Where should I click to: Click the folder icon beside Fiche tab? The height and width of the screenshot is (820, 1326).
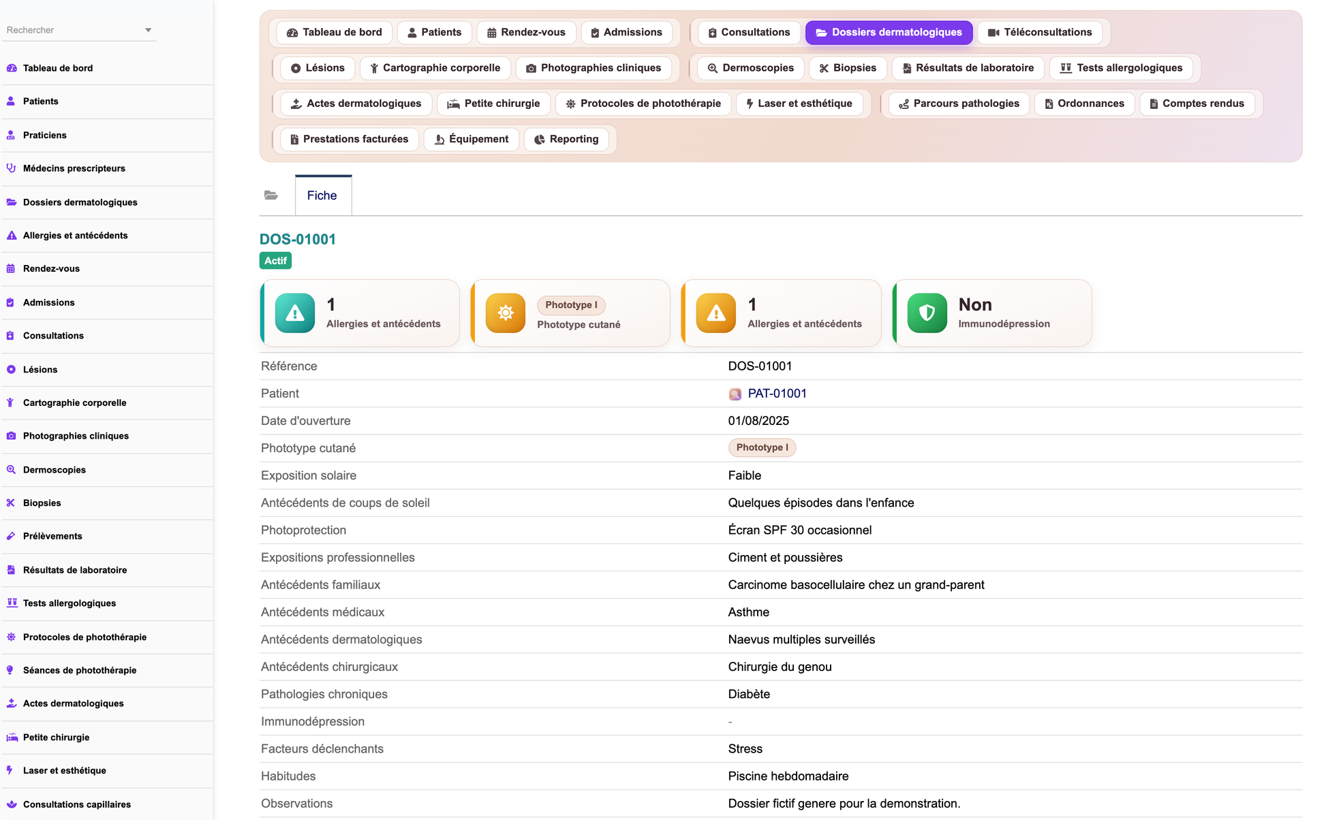tap(271, 195)
